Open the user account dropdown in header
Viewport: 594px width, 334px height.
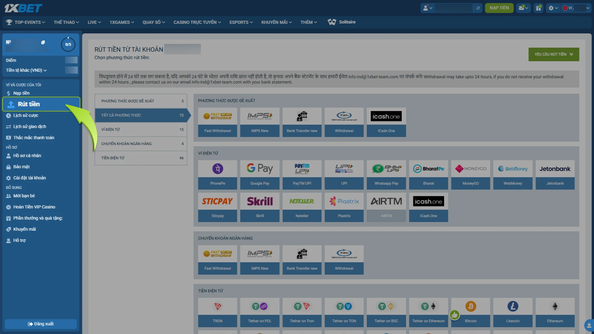pos(428,8)
